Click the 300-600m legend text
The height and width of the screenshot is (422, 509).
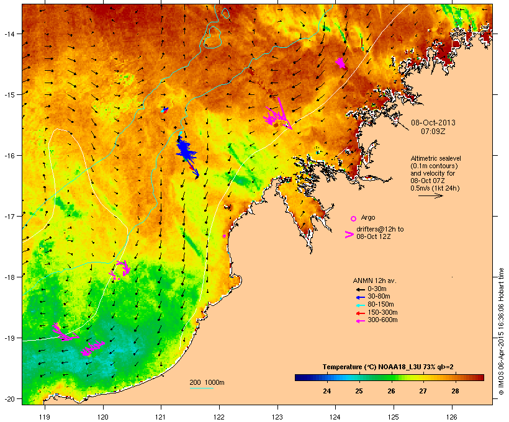click(x=382, y=320)
